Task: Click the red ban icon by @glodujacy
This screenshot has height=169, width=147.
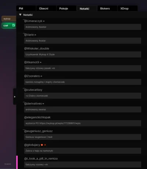Action: click(x=42, y=145)
